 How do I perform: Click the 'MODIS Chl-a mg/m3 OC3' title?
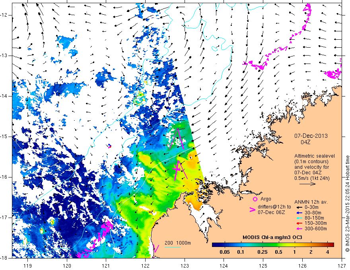tap(272, 237)
